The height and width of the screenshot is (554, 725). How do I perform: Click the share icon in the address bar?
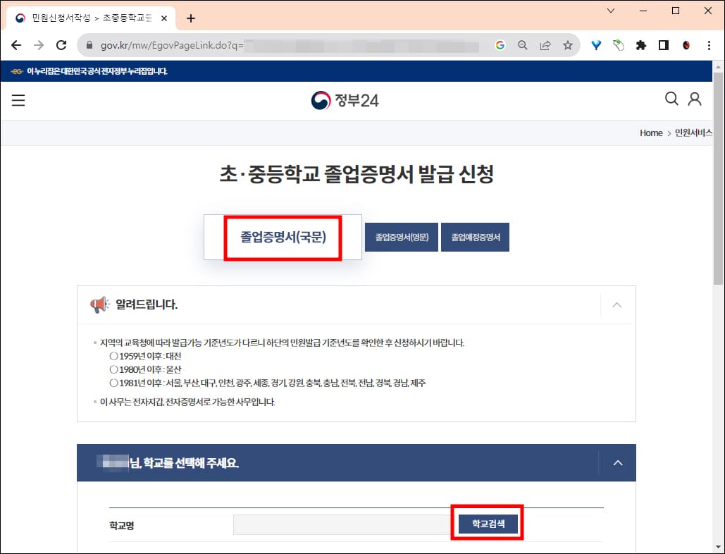pos(545,44)
